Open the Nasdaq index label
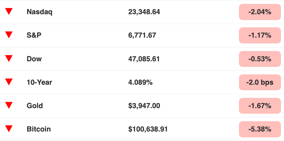Screen dimensions: 284x141 coord(39,12)
